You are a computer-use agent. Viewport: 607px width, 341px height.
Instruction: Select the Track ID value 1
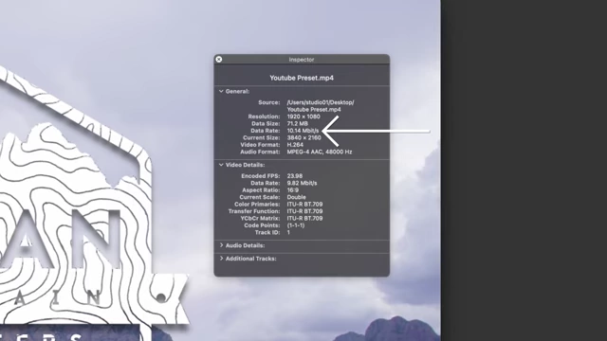coord(288,232)
